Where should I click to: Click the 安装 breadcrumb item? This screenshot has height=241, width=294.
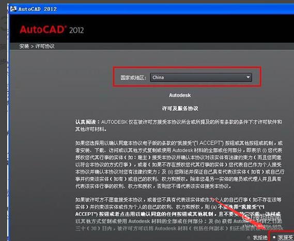(x=24, y=46)
